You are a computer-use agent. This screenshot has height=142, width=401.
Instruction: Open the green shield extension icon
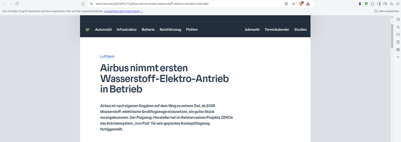366,4
